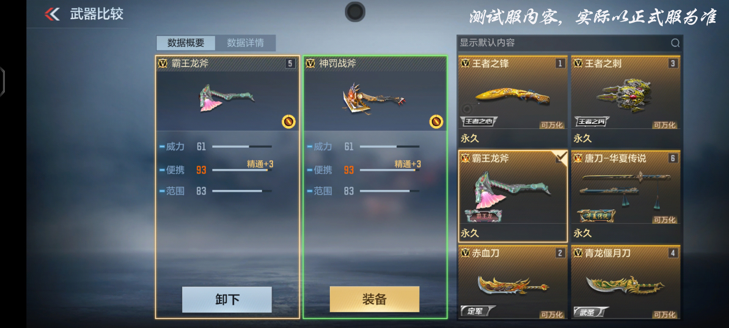729x328 pixels.
Task: Switch to 数据概要 tab
Action: click(186, 43)
